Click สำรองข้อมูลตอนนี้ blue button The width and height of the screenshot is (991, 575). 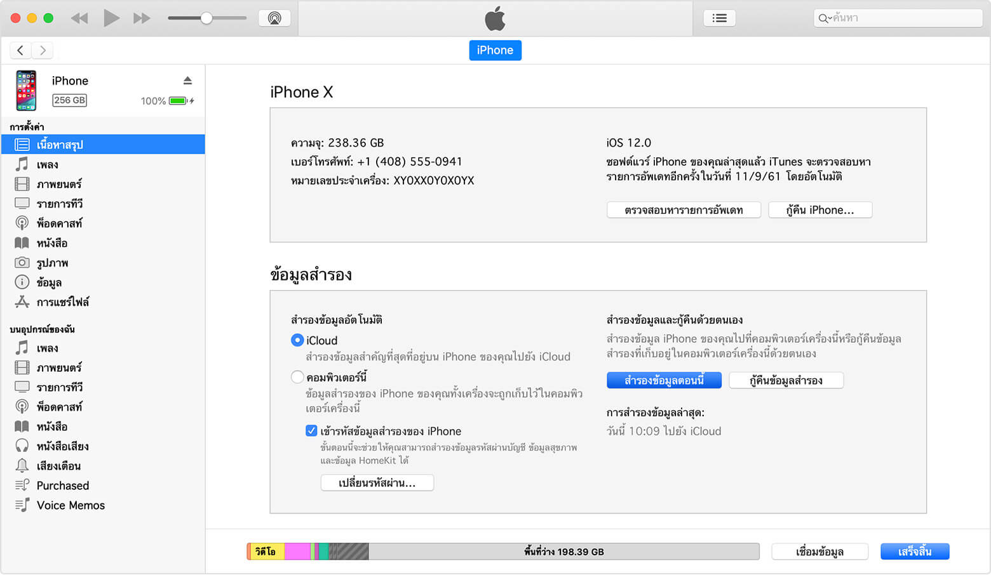click(x=664, y=380)
